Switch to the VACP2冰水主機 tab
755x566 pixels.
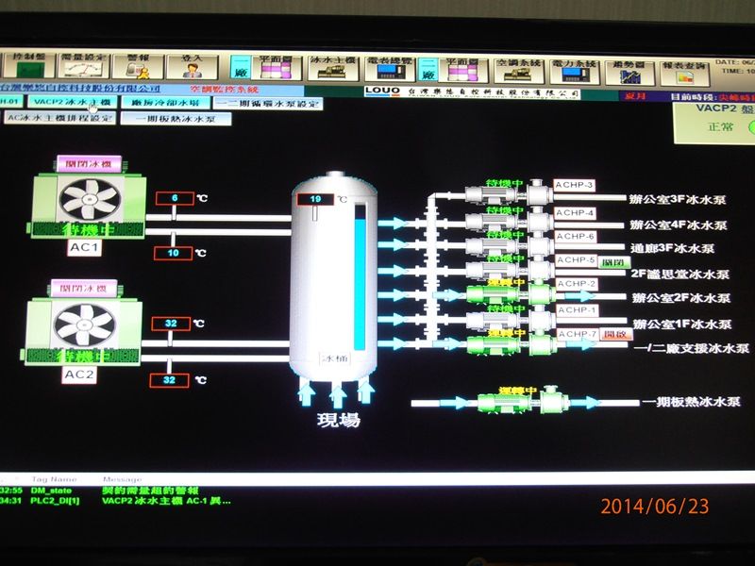[x=71, y=102]
